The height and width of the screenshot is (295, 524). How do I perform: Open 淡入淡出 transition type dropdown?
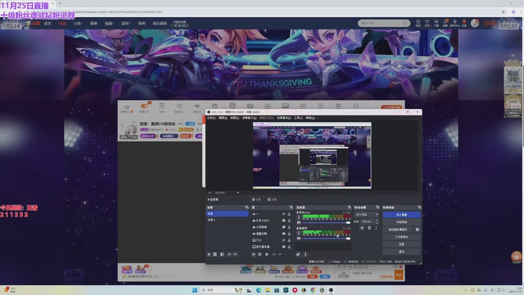[x=366, y=214]
